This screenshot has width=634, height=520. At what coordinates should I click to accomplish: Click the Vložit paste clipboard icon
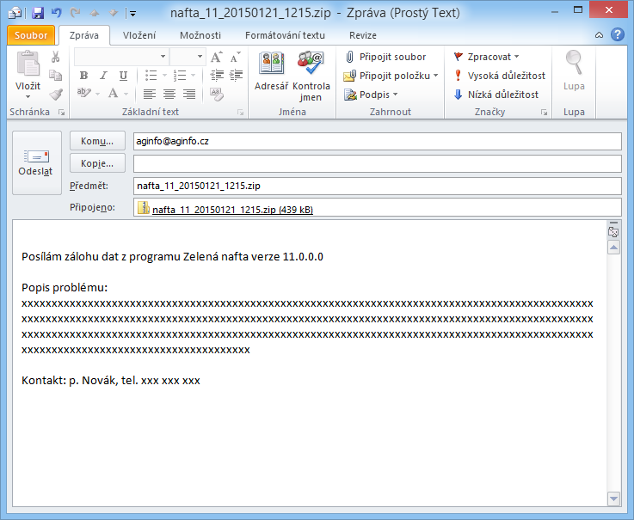tap(28, 64)
